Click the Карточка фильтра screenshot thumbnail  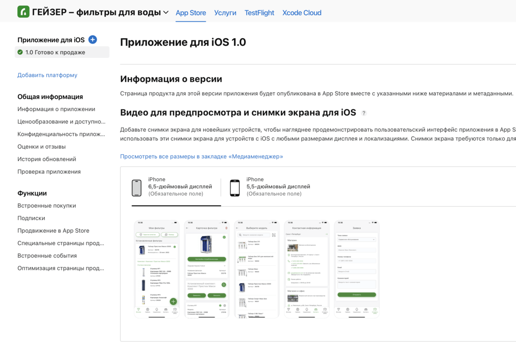(x=207, y=269)
